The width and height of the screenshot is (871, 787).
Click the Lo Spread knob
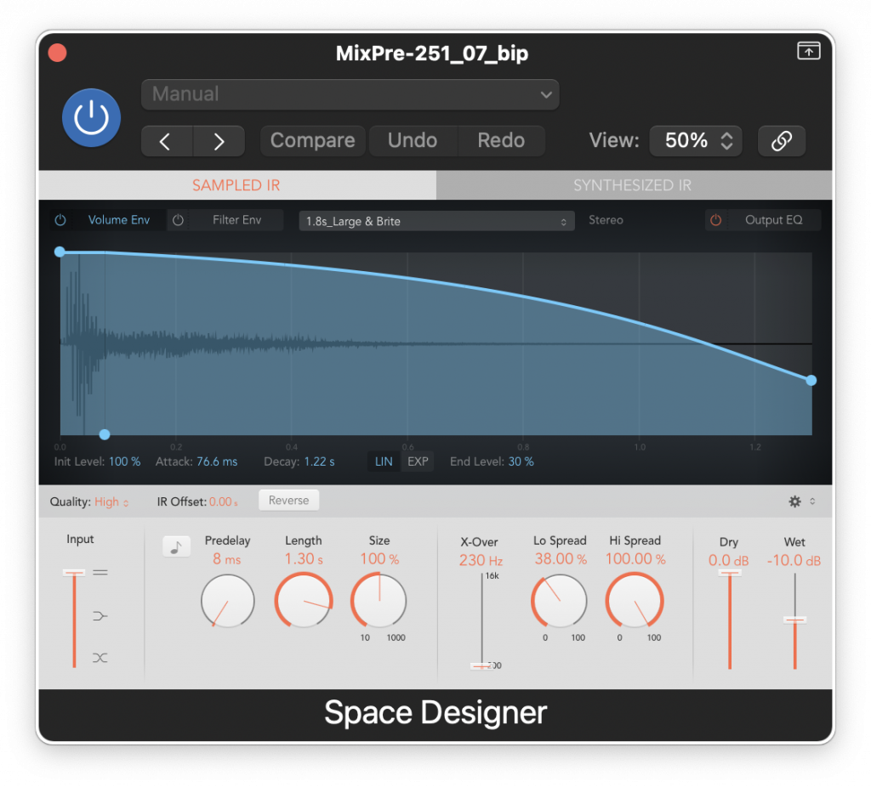[560, 601]
